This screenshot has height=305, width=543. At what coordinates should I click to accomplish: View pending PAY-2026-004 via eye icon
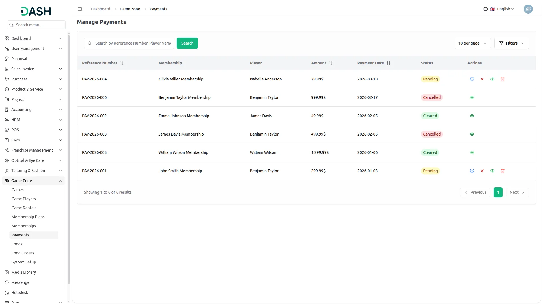click(x=492, y=79)
